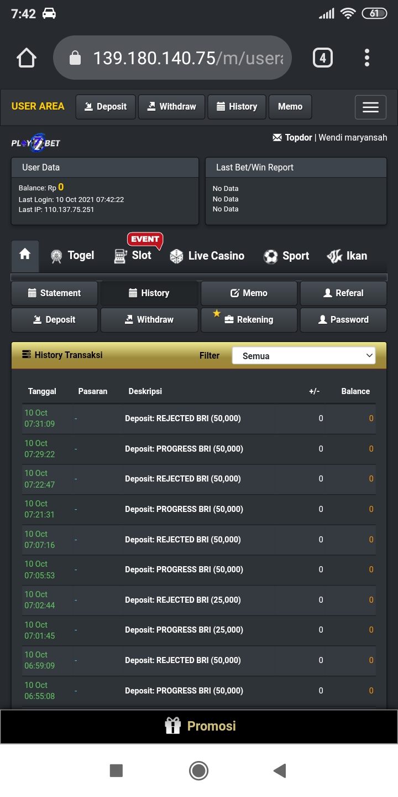
Task: Tap the Statement button
Action: (54, 293)
